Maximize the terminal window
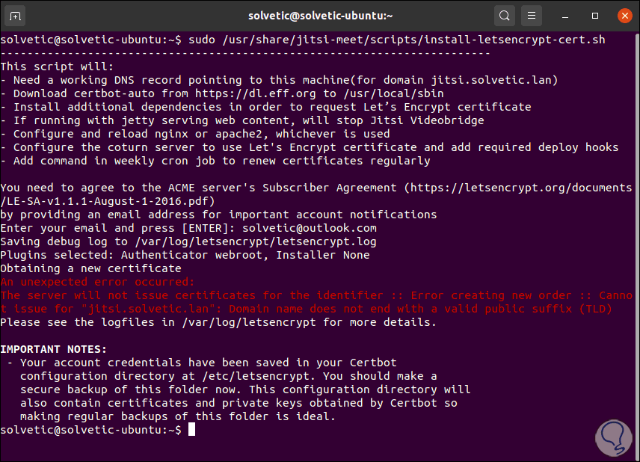The image size is (640, 462). pos(595,16)
